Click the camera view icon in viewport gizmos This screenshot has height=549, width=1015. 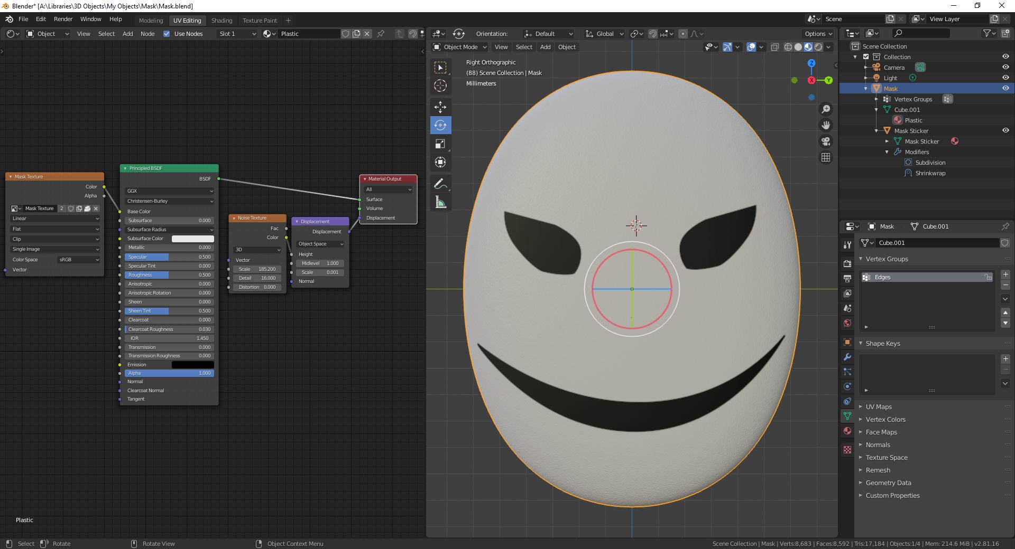(826, 141)
